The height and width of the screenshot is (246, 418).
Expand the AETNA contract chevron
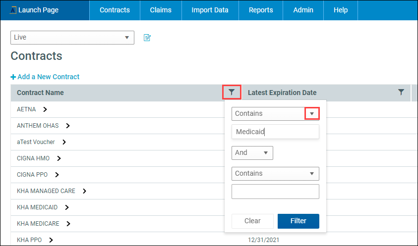coord(45,109)
